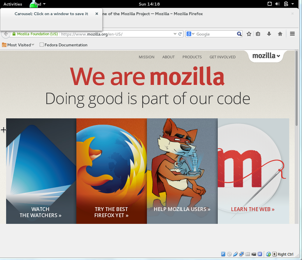Click the Carousel: Click on a window text
The height and width of the screenshot is (260, 302).
[x=51, y=14]
